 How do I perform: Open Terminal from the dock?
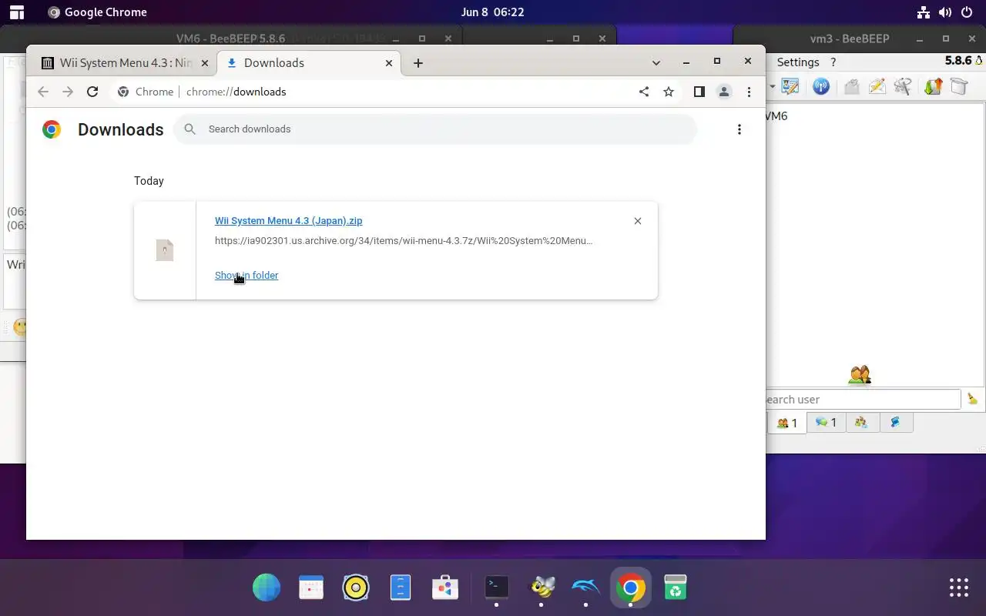(x=497, y=588)
